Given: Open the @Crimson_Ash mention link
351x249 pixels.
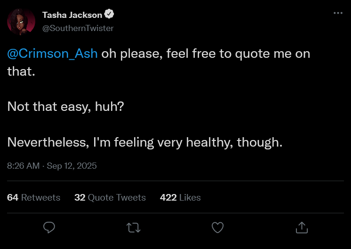Looking at the screenshot, I should (53, 54).
